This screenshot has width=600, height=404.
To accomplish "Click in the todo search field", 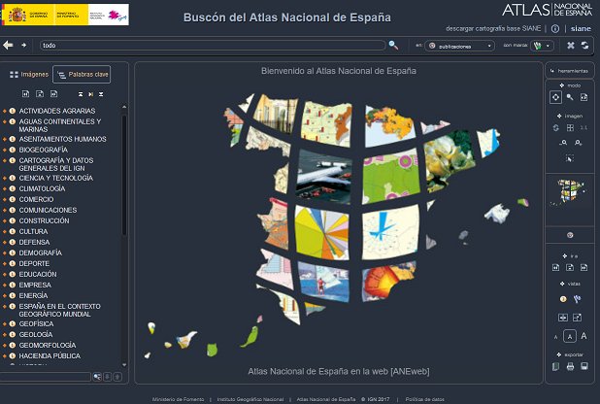I will (x=213, y=46).
